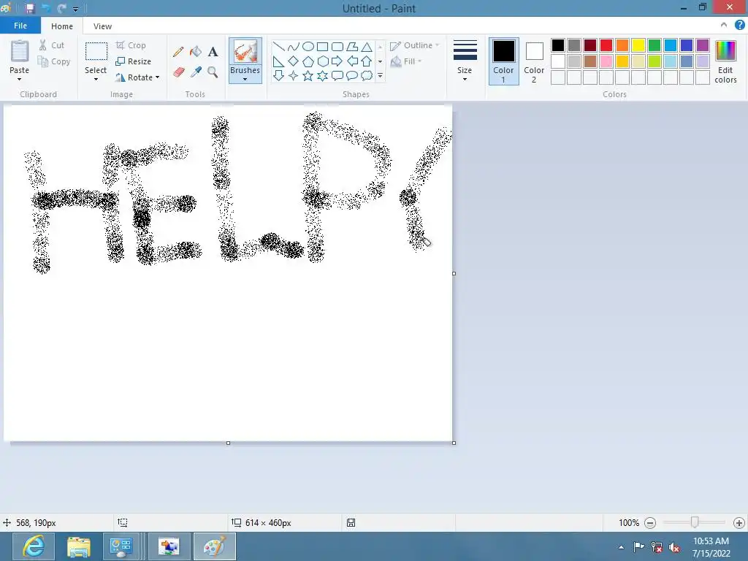Viewport: 748px width, 561px height.
Task: Choose the Curve shape
Action: (294, 46)
